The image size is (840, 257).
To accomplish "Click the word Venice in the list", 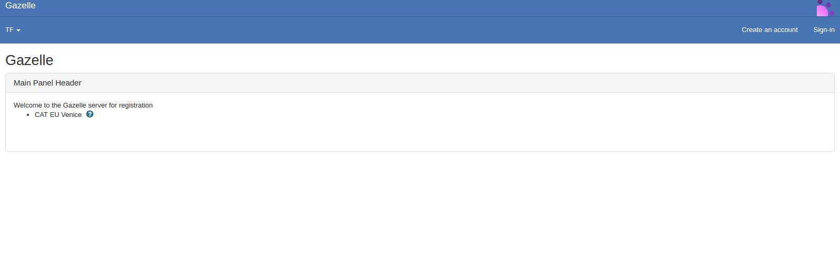I will click(72, 115).
